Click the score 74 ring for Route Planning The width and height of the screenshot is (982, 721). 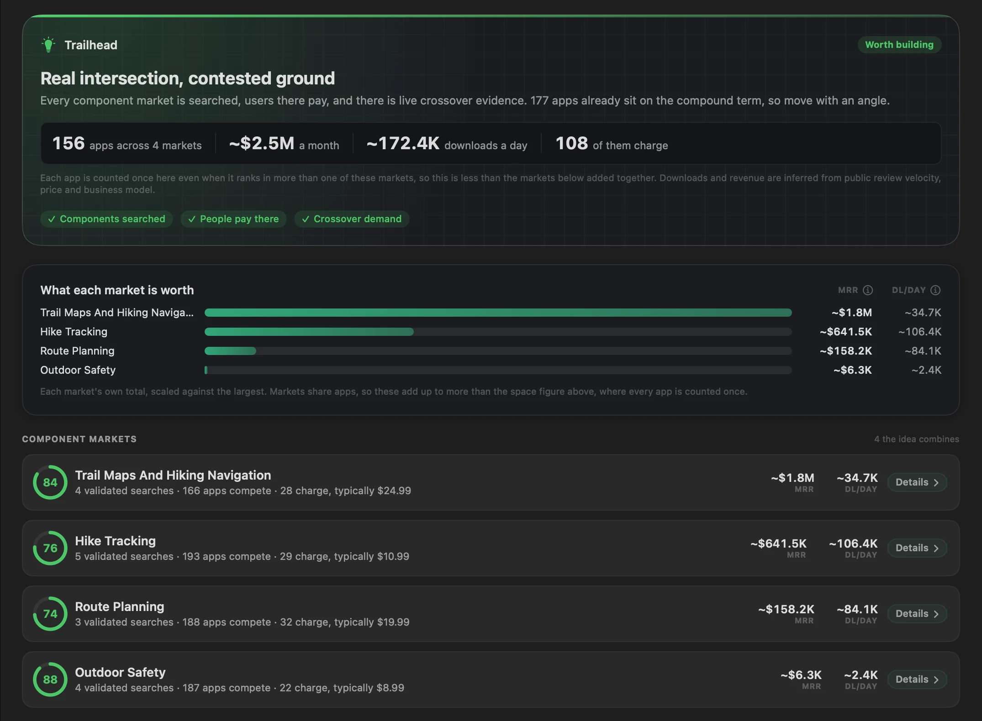pyautogui.click(x=50, y=614)
